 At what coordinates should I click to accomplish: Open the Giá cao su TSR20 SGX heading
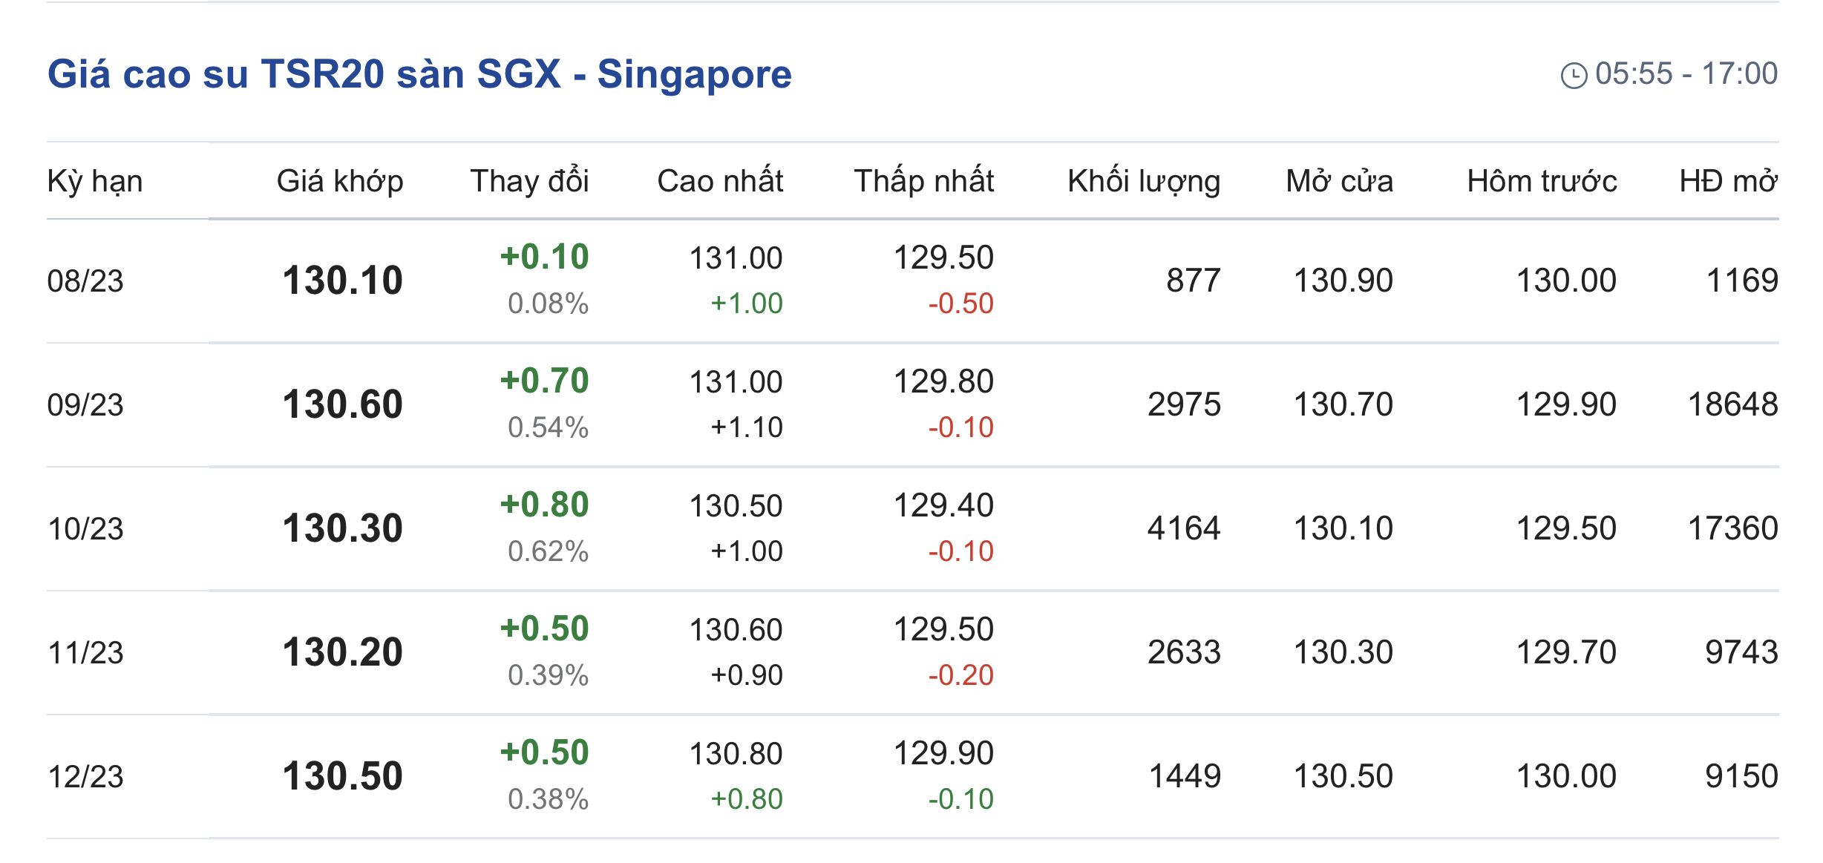(419, 74)
